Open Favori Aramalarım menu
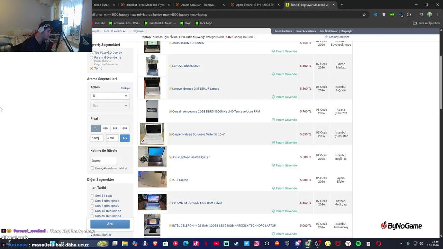The height and width of the screenshot is (249, 443). pos(305,31)
